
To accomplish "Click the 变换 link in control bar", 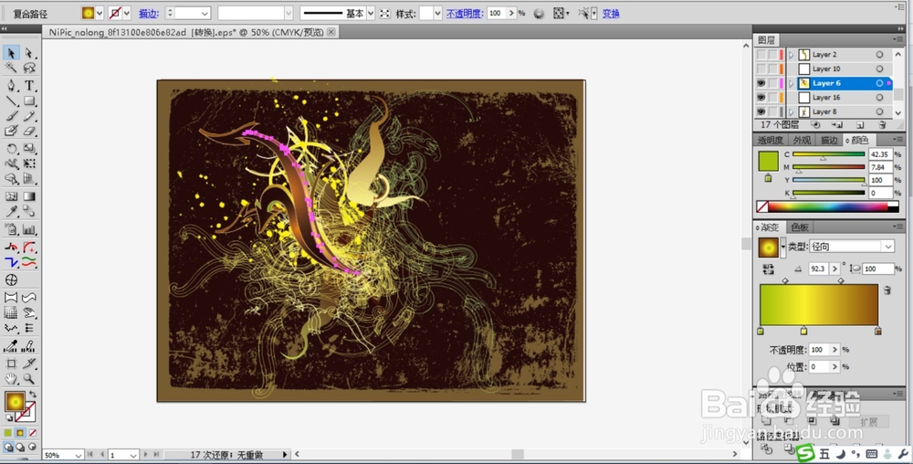I will pyautogui.click(x=611, y=14).
